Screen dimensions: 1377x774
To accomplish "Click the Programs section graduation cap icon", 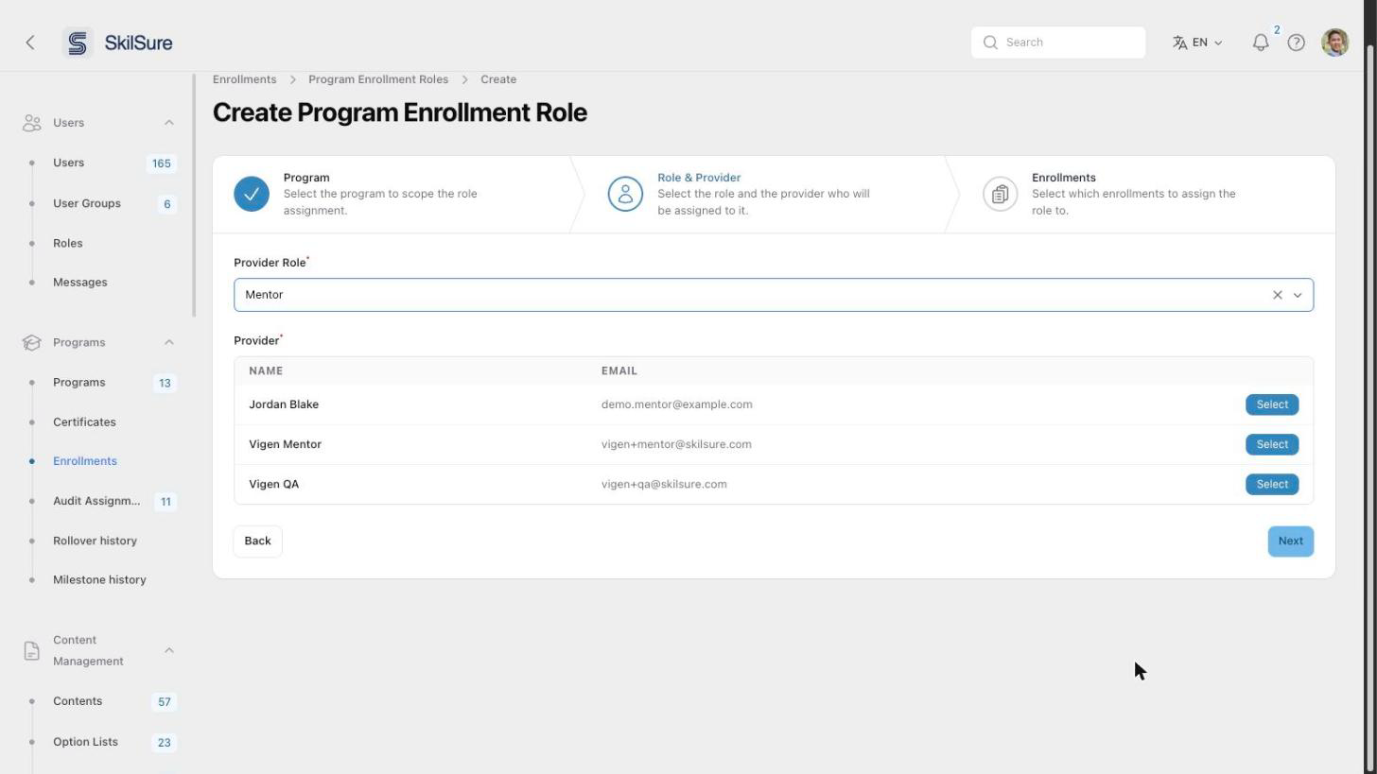I will (x=32, y=342).
